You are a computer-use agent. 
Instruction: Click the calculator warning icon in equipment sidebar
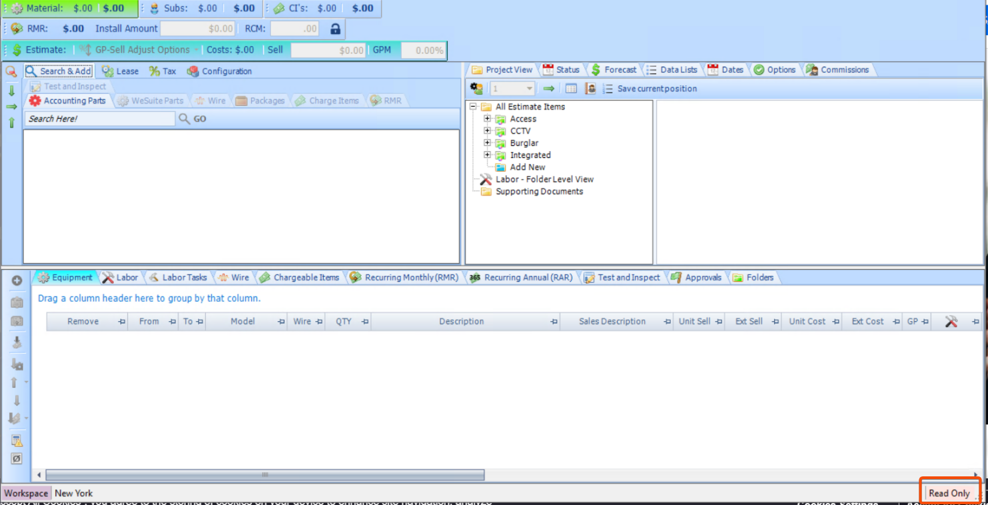pyautogui.click(x=17, y=440)
